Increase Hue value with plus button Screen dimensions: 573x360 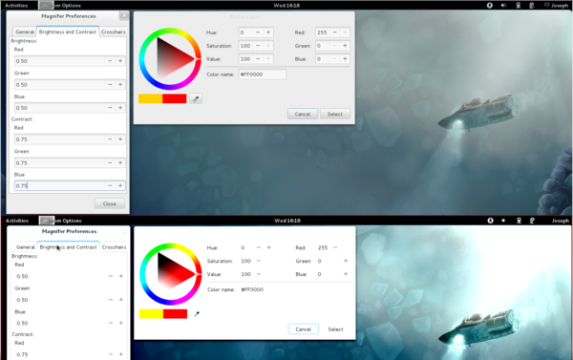click(x=268, y=32)
